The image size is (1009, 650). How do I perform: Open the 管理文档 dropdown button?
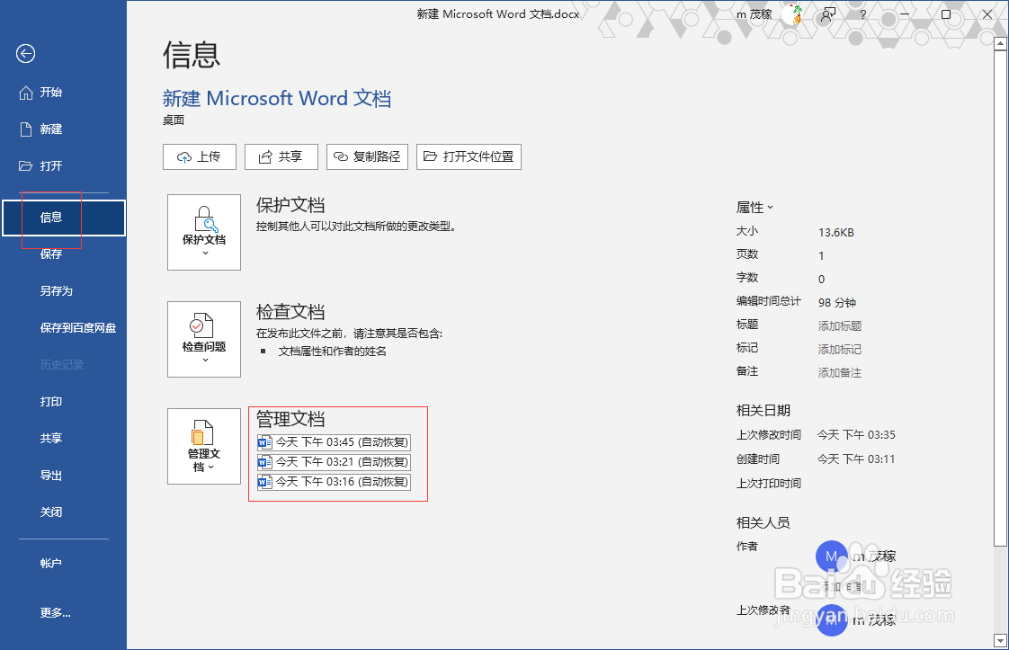[x=204, y=446]
